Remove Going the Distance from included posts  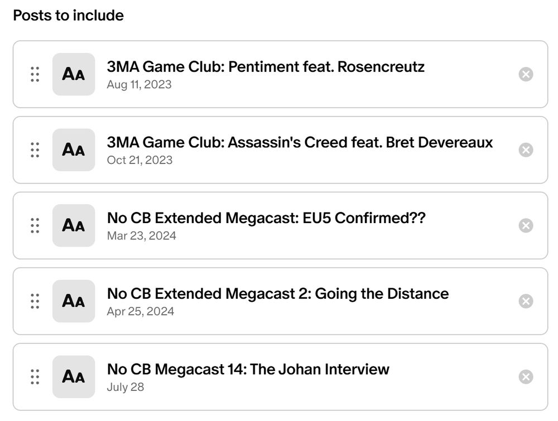[525, 301]
